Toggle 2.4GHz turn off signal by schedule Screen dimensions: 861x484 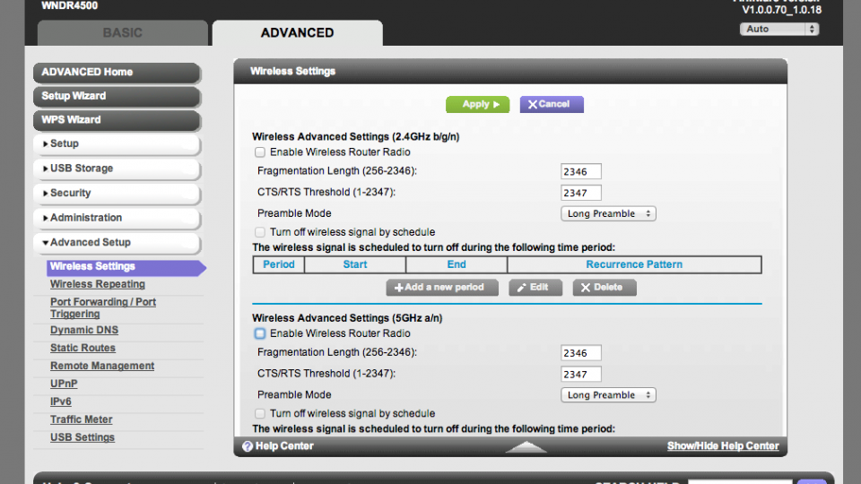coord(260,232)
